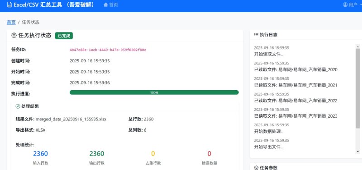Screen dimensions: 362x170
Task: Click log entry 易车网_汽车销量_2020
Action: pyautogui.click(x=296, y=70)
